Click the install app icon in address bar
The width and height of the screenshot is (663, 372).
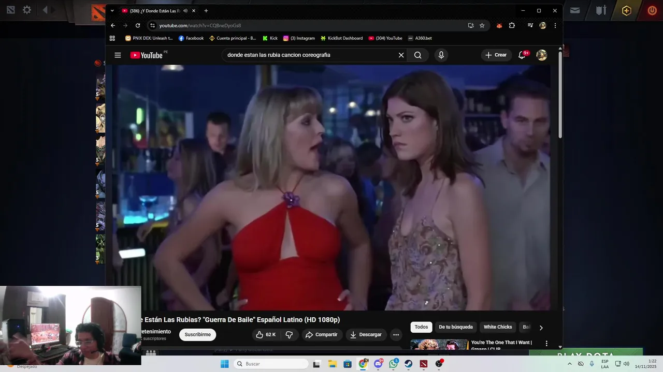pos(471,25)
